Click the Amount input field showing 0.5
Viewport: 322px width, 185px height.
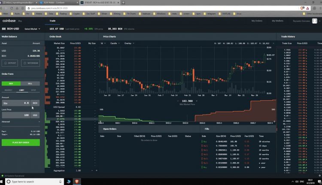16,103
